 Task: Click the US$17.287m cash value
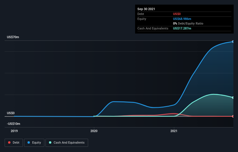tap(182, 28)
